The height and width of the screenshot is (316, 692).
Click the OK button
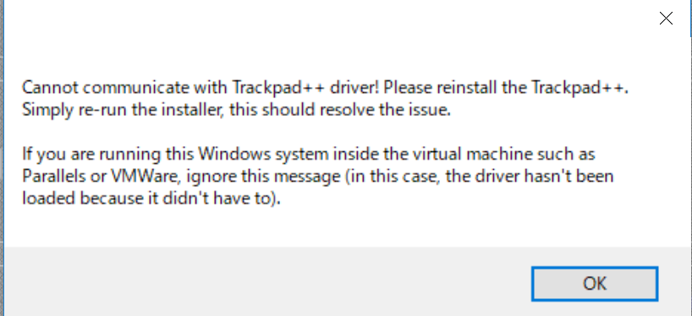[x=595, y=283]
